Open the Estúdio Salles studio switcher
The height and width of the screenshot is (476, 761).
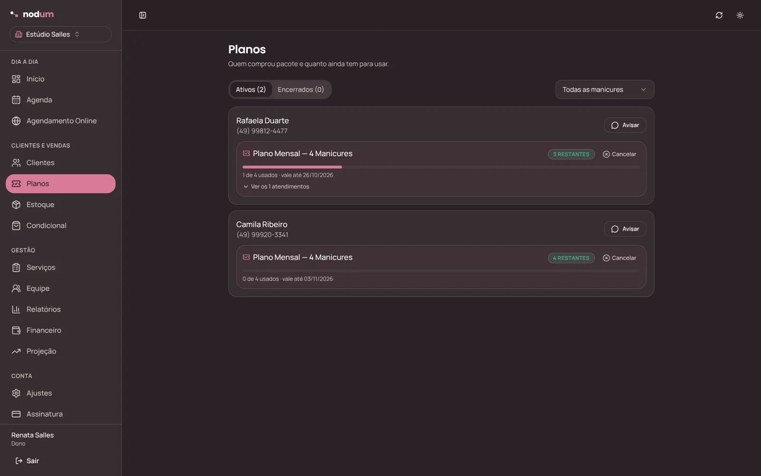[60, 34]
